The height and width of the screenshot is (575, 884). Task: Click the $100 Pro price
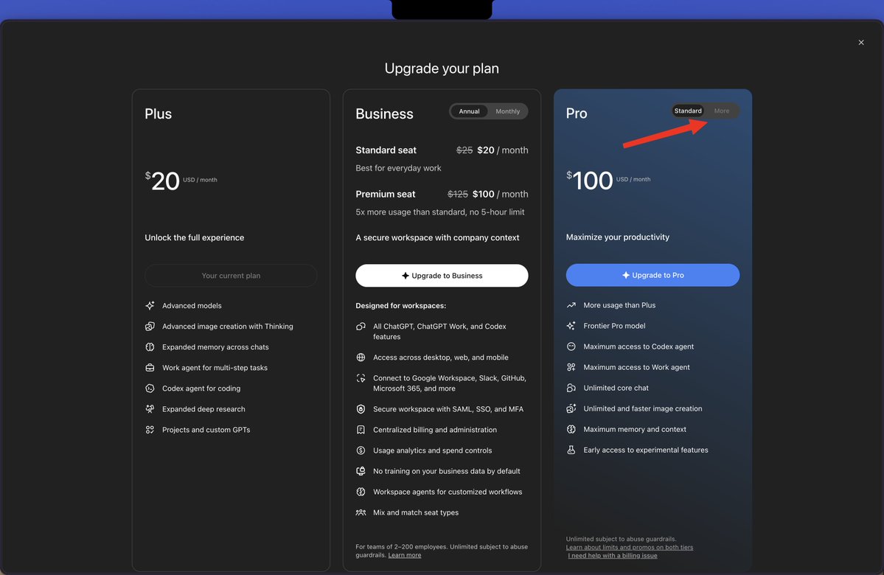point(590,181)
